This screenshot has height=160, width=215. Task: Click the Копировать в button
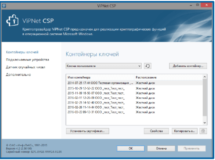click(x=184, y=131)
